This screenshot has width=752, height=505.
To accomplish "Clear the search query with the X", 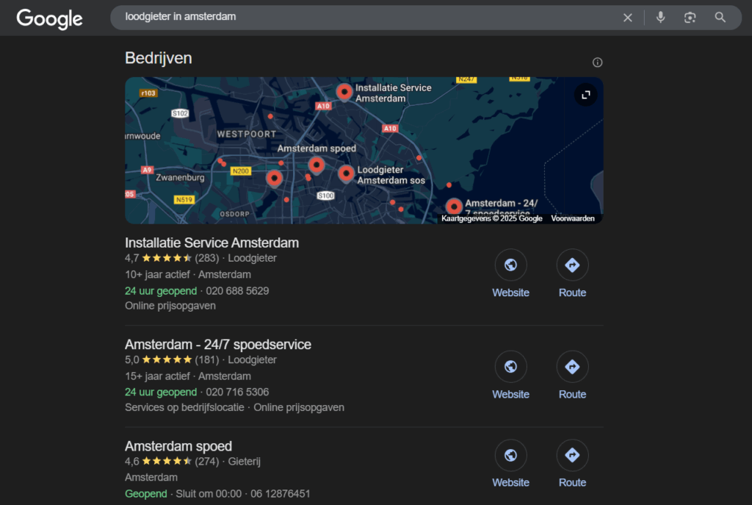I will 628,17.
